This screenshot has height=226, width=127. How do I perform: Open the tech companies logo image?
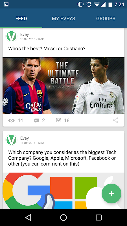point(63,191)
